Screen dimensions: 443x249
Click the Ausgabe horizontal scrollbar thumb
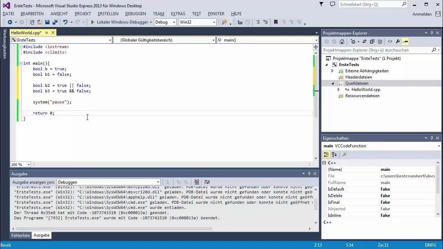[x=114, y=229]
